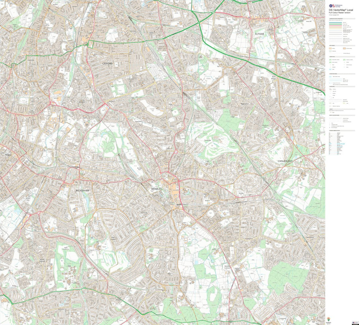Click the Bickley label on the map

pyautogui.click(x=241, y=194)
